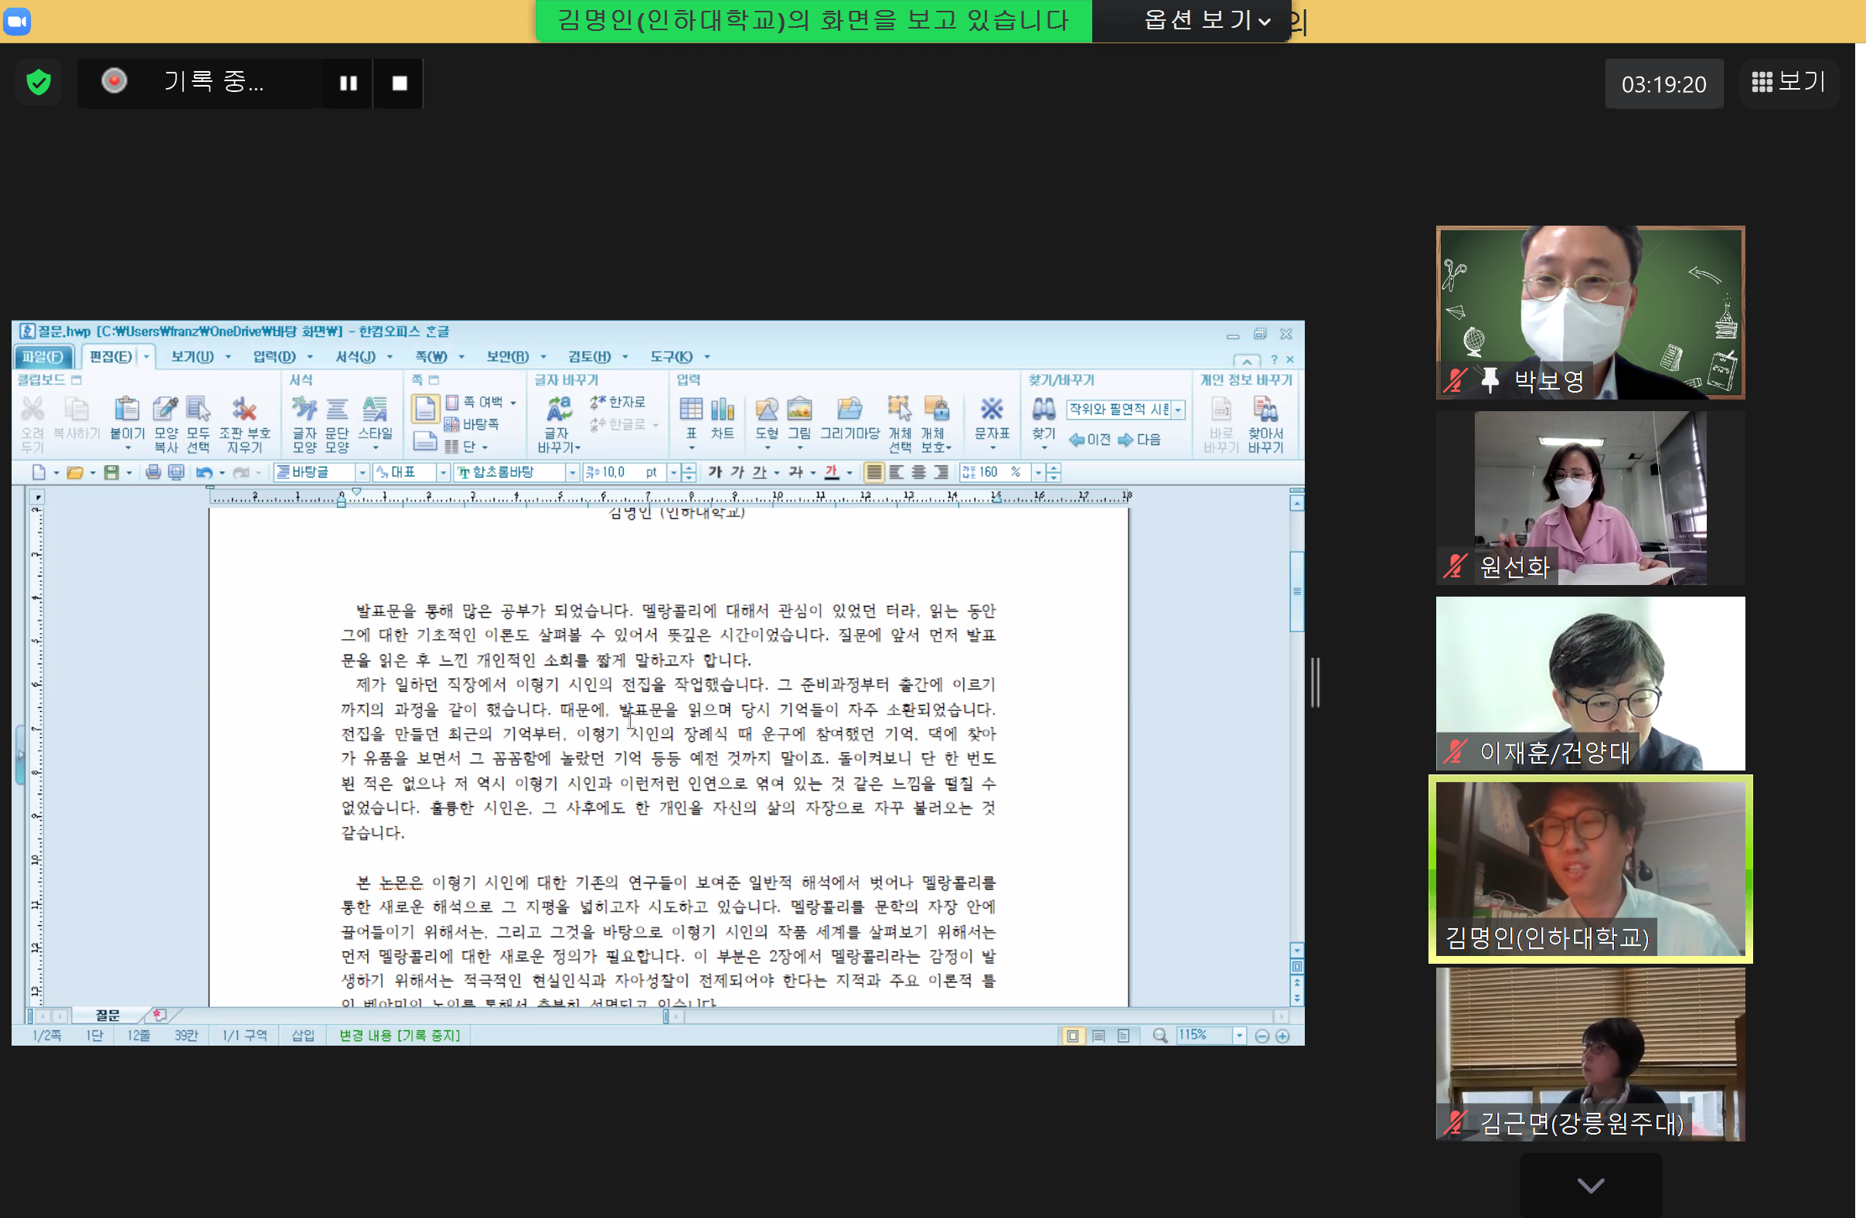Expand more participants with the down chevron
The height and width of the screenshot is (1218, 1866).
pos(1590,1184)
